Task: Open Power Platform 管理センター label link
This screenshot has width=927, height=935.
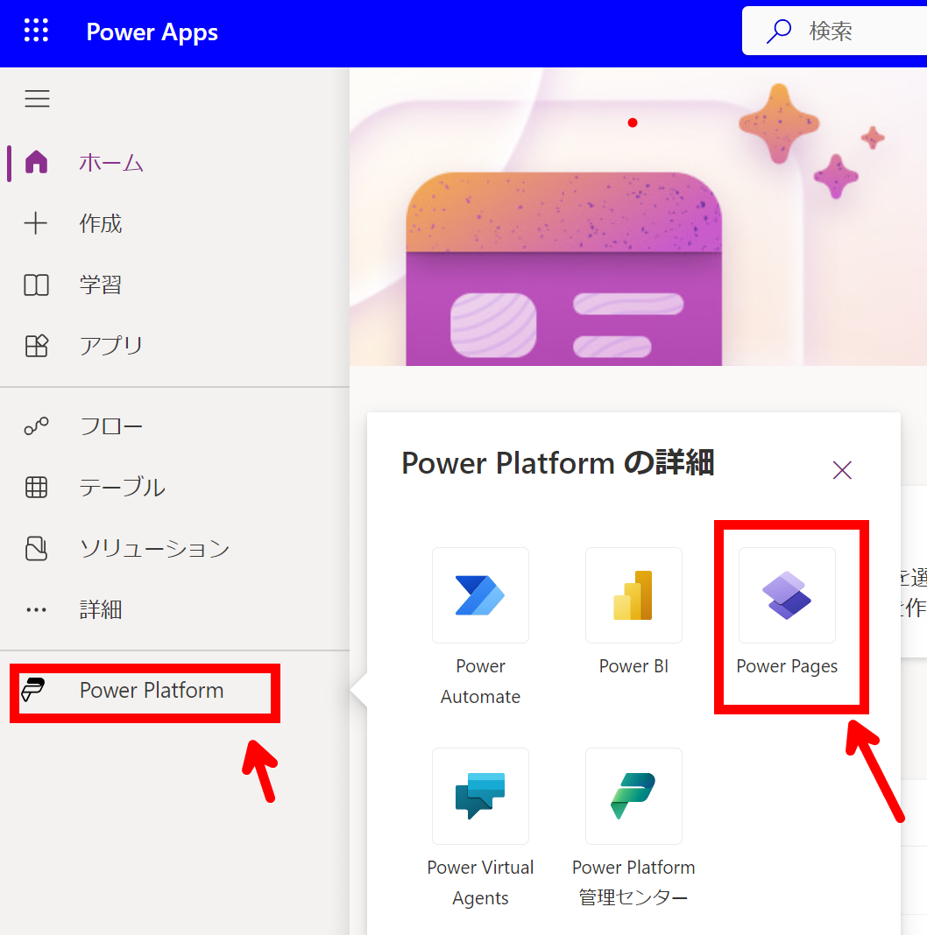Action: point(634,882)
